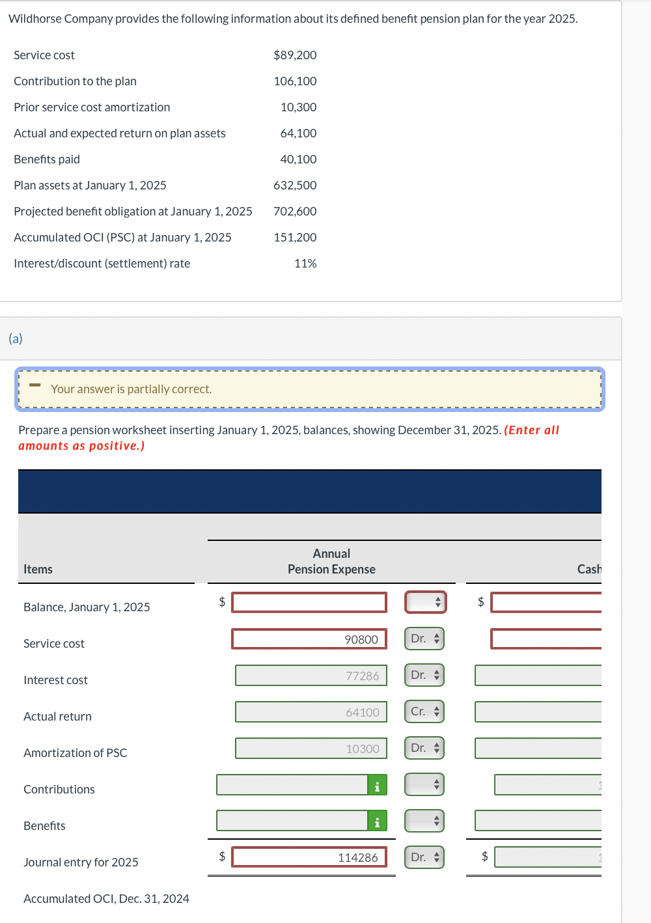Click the '40,100' benefits paid value
This screenshot has height=923, width=651.
[298, 159]
